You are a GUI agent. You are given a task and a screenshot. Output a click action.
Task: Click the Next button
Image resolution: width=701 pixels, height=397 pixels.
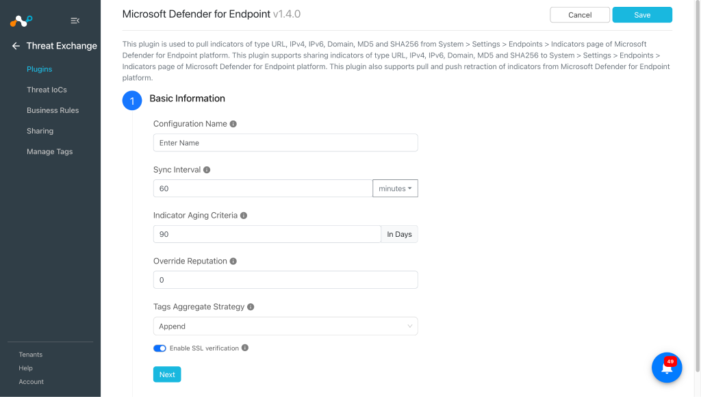tap(167, 374)
